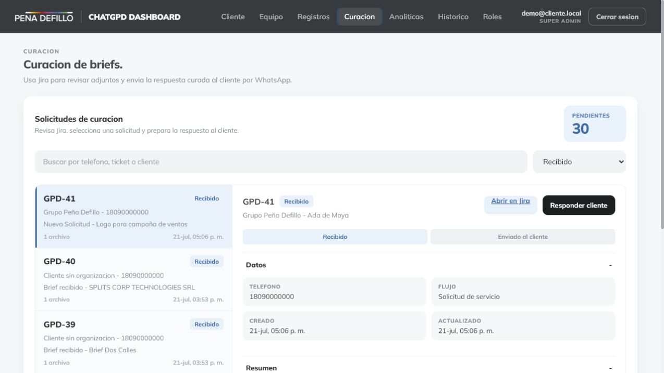Select the GPD-40 request in list
664x373 pixels.
click(x=134, y=279)
